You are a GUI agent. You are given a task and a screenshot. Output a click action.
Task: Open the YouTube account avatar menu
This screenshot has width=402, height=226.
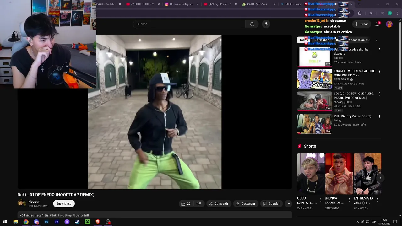[x=389, y=24]
